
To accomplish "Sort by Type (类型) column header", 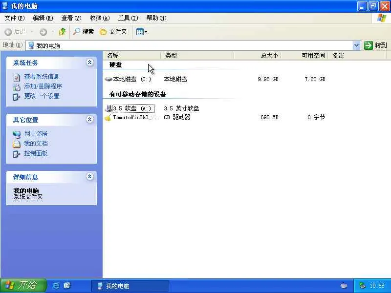I will pos(198,55).
